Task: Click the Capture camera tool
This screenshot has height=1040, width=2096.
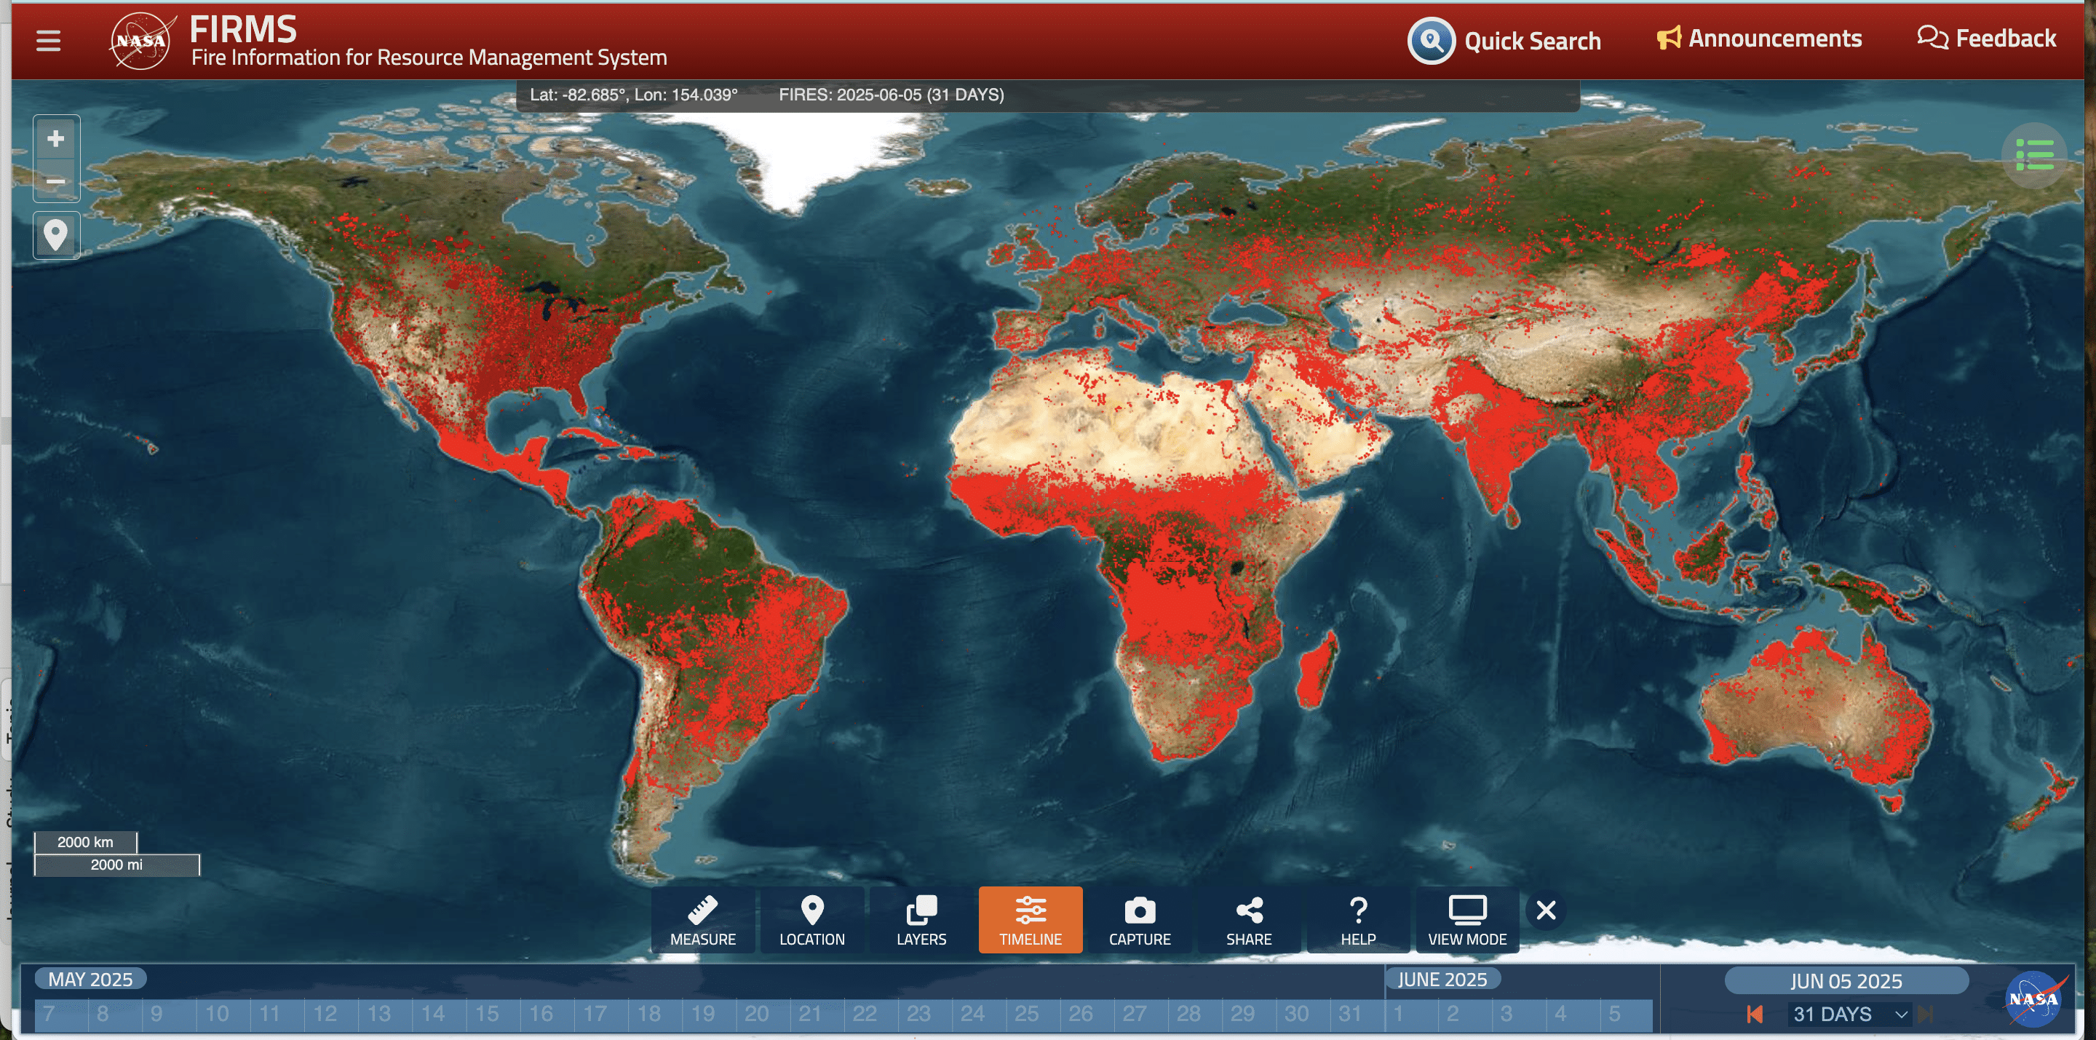Action: [1139, 920]
